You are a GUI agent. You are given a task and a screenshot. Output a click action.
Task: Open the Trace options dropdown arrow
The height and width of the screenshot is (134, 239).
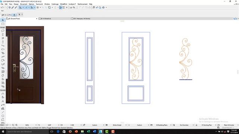coord(52,7)
